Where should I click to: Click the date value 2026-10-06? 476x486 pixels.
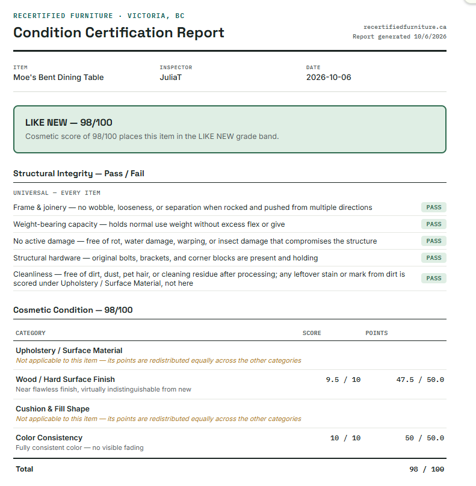click(329, 78)
